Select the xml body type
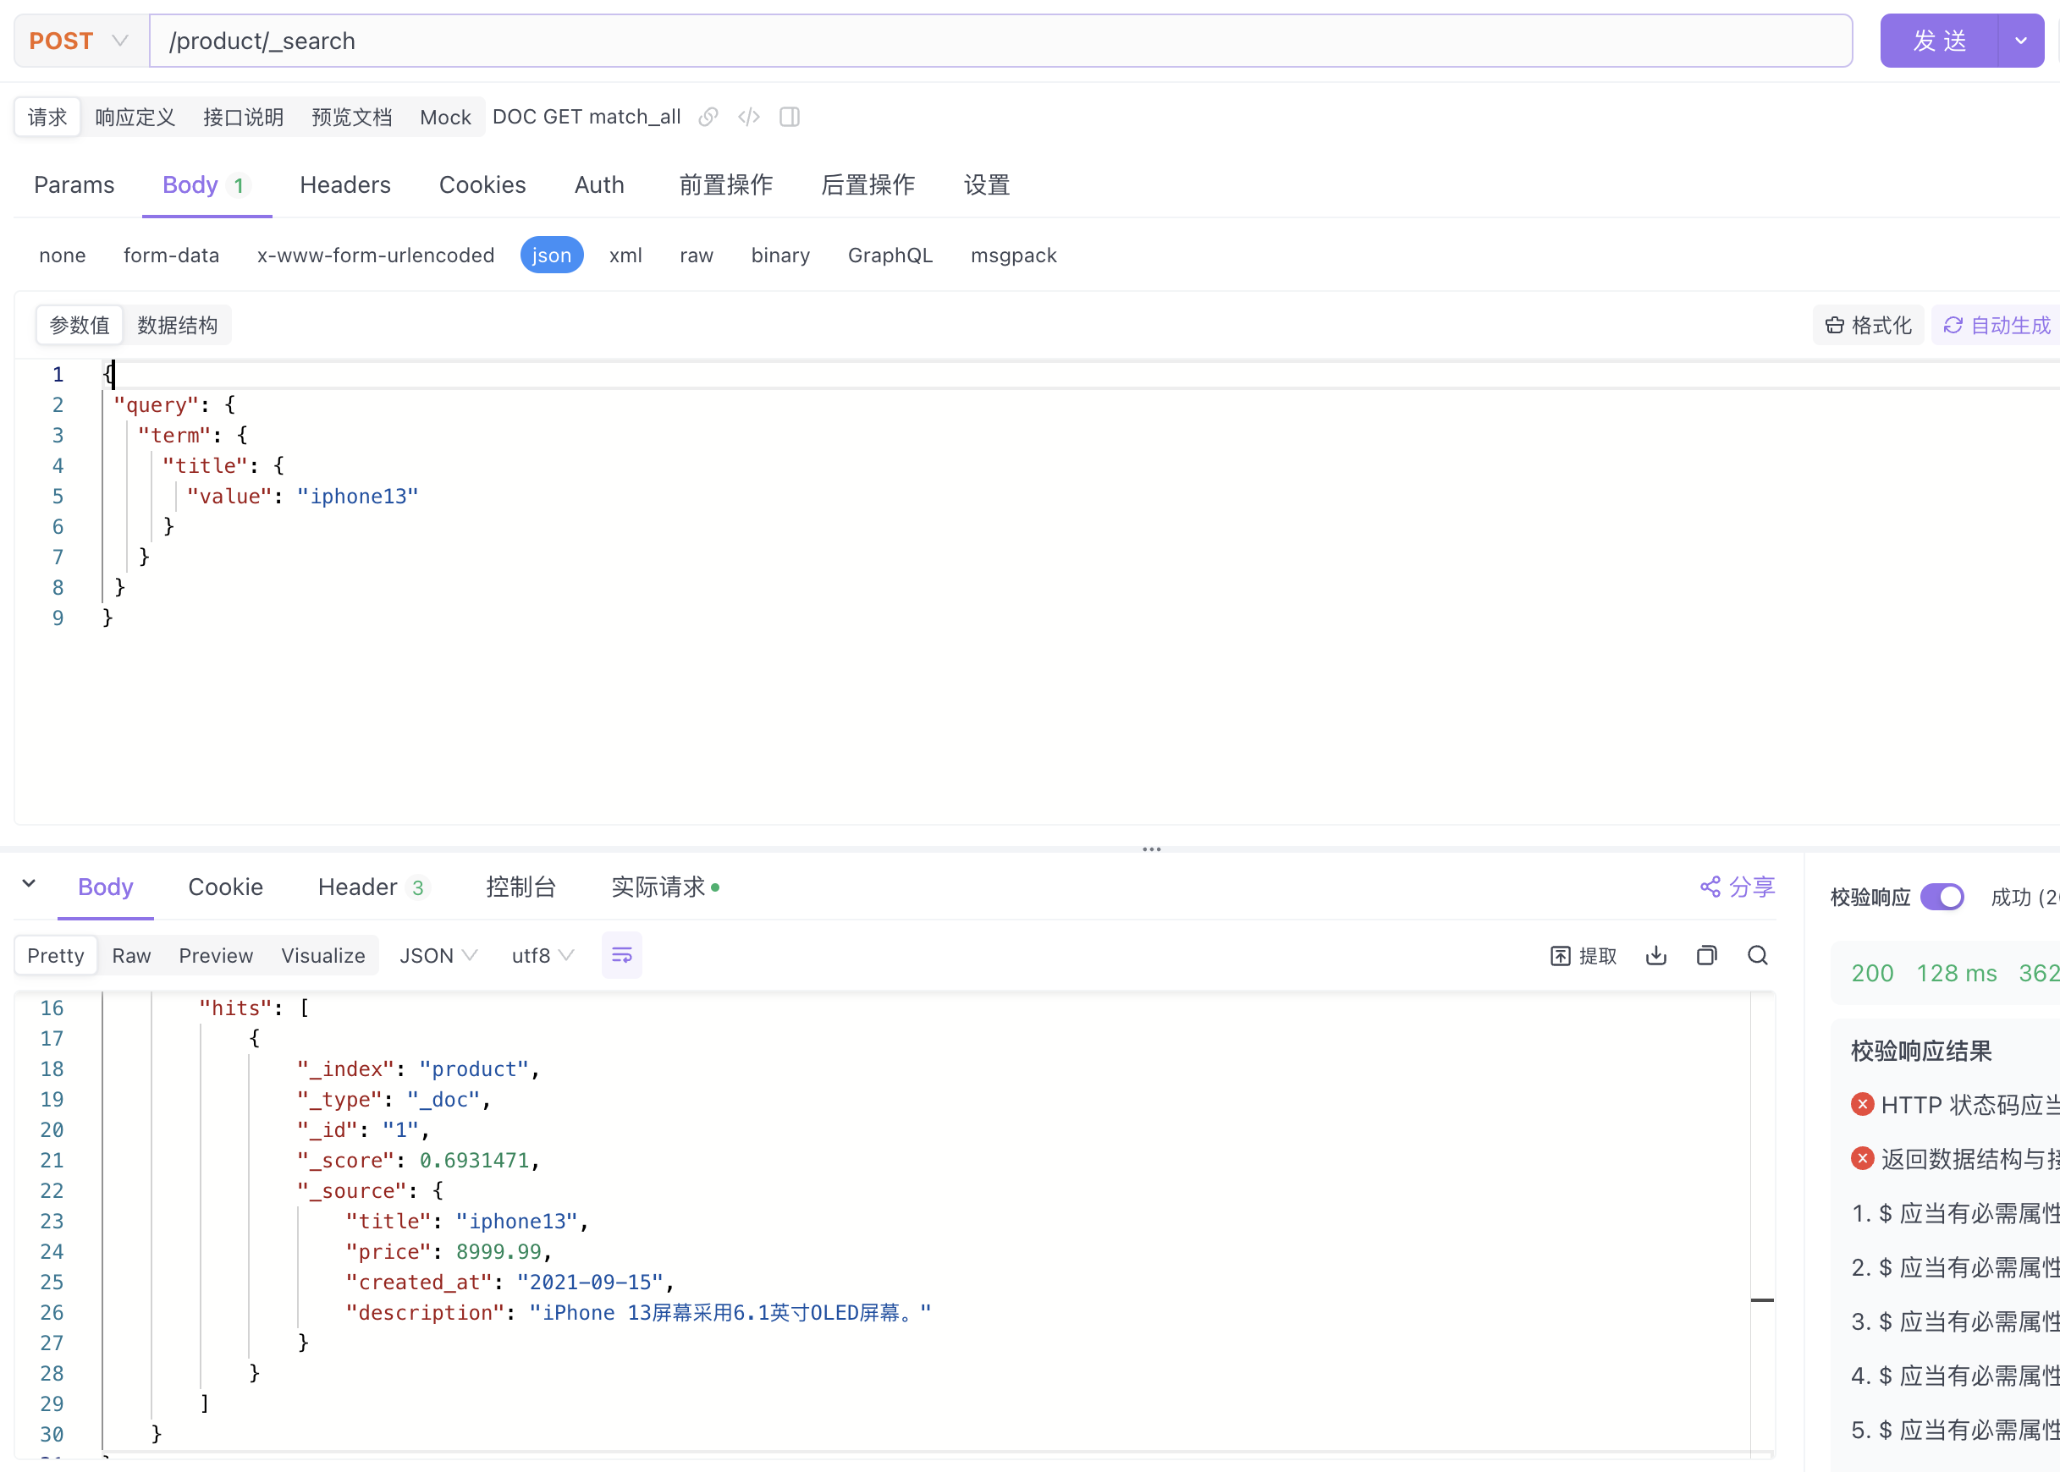The width and height of the screenshot is (2060, 1472). point(625,255)
